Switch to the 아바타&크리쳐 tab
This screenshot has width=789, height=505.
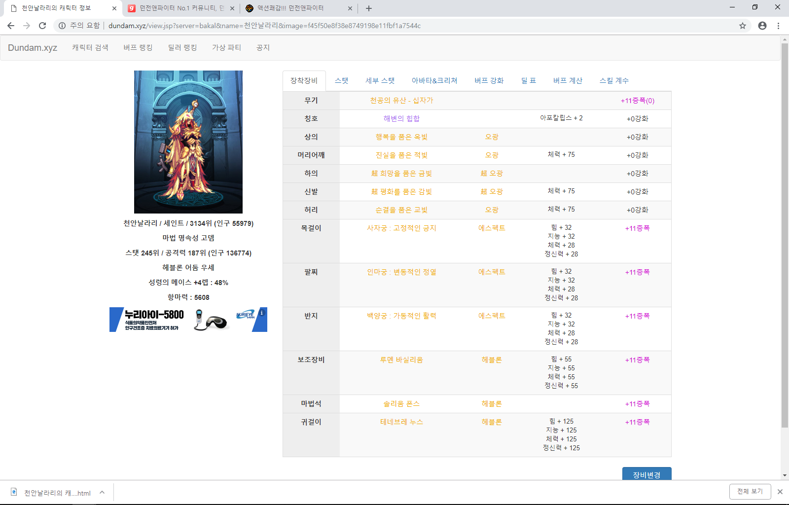click(434, 81)
